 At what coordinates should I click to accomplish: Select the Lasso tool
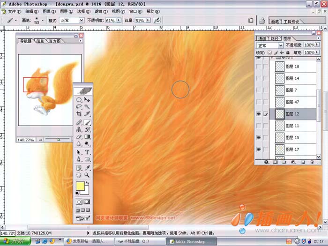(x=79, y=107)
